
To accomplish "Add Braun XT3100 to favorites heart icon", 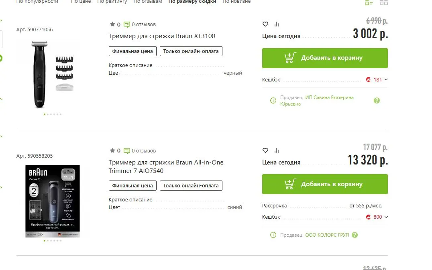I will [x=265, y=24].
